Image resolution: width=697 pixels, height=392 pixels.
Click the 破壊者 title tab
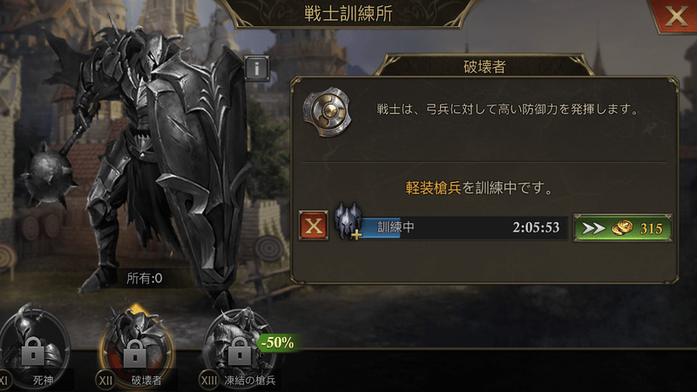coord(484,67)
